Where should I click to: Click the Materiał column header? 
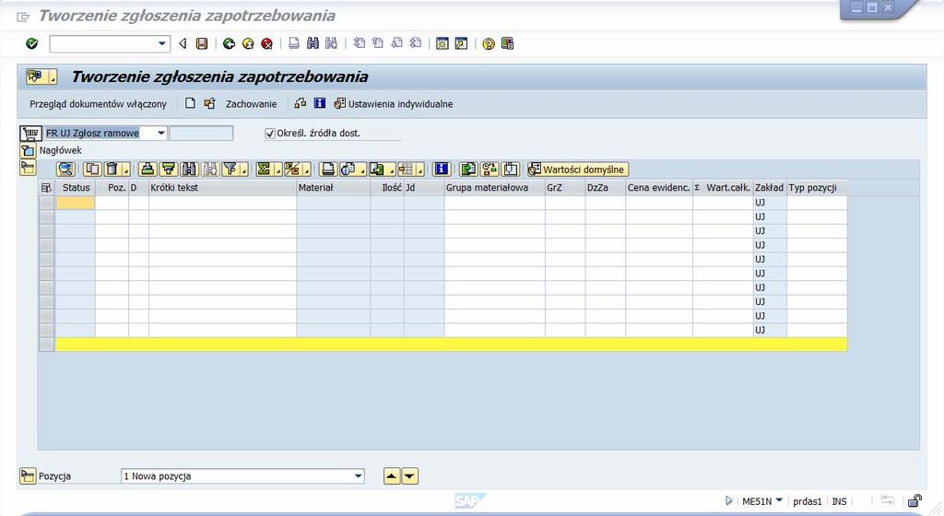coord(334,188)
